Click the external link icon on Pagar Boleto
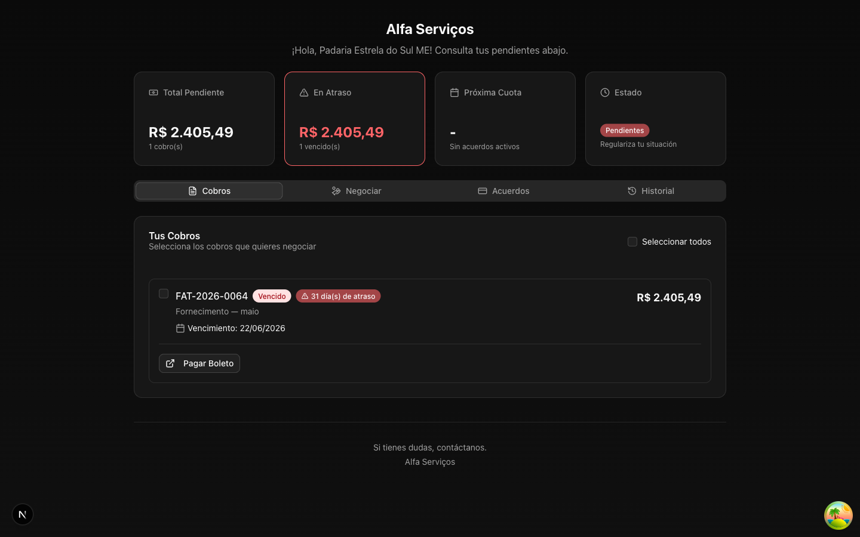This screenshot has height=537, width=860. click(170, 363)
